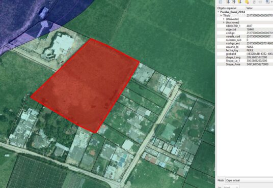
Task: Collapse the identify results tree icon
Action: (234, 2)
